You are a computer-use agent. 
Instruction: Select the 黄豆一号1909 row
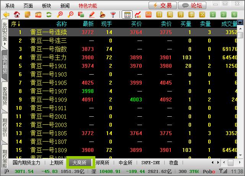pyautogui.click(x=123, y=99)
